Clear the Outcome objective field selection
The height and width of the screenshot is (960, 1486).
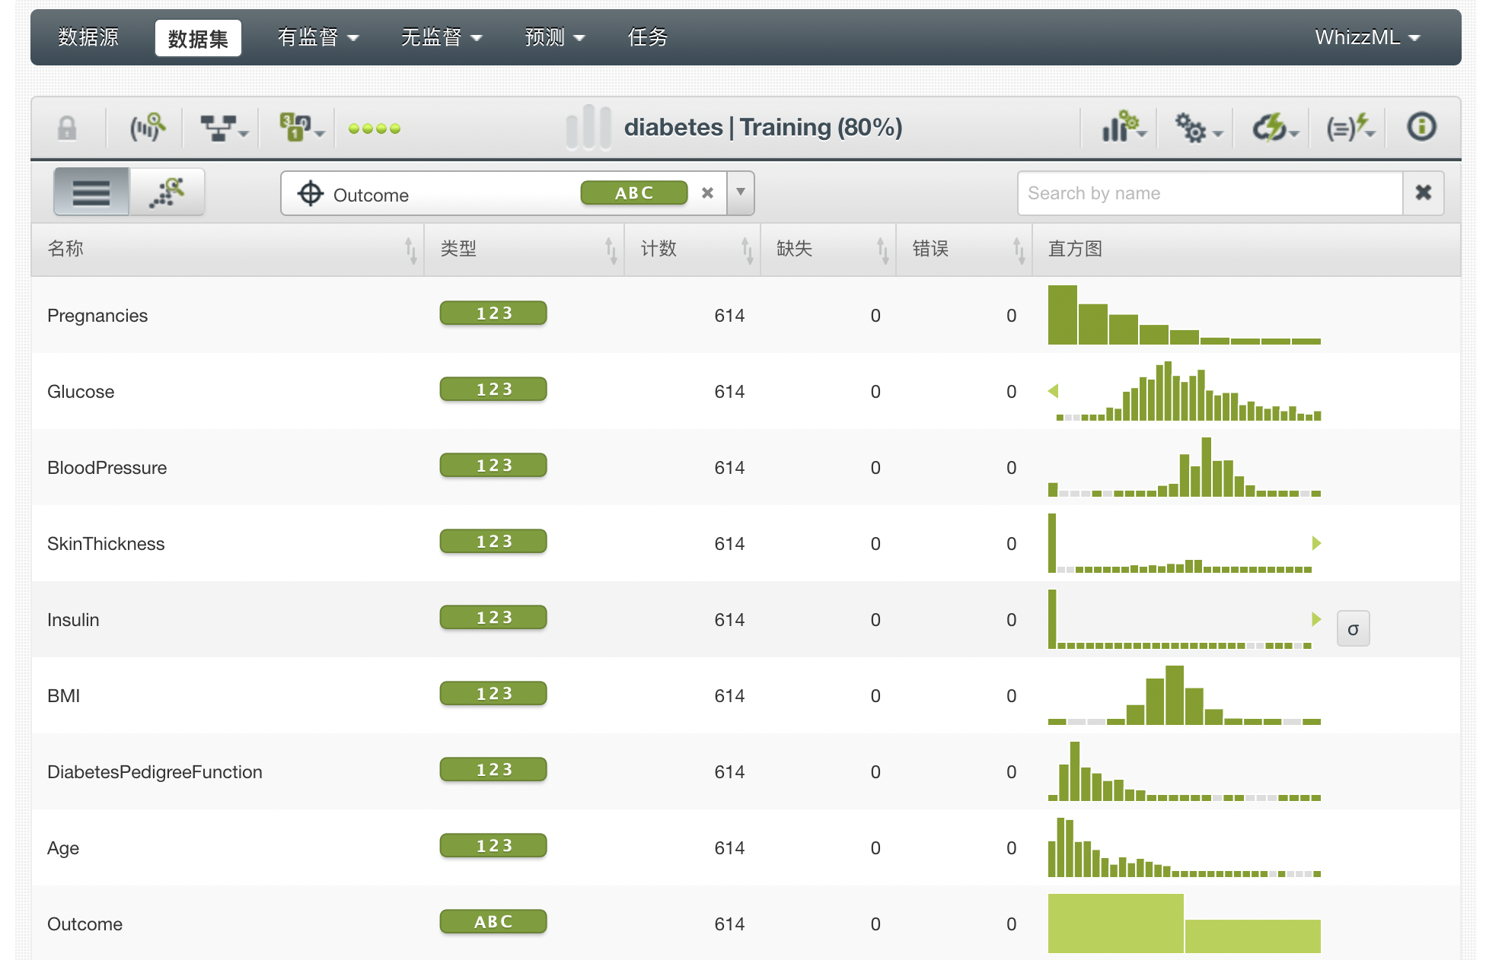[707, 193]
